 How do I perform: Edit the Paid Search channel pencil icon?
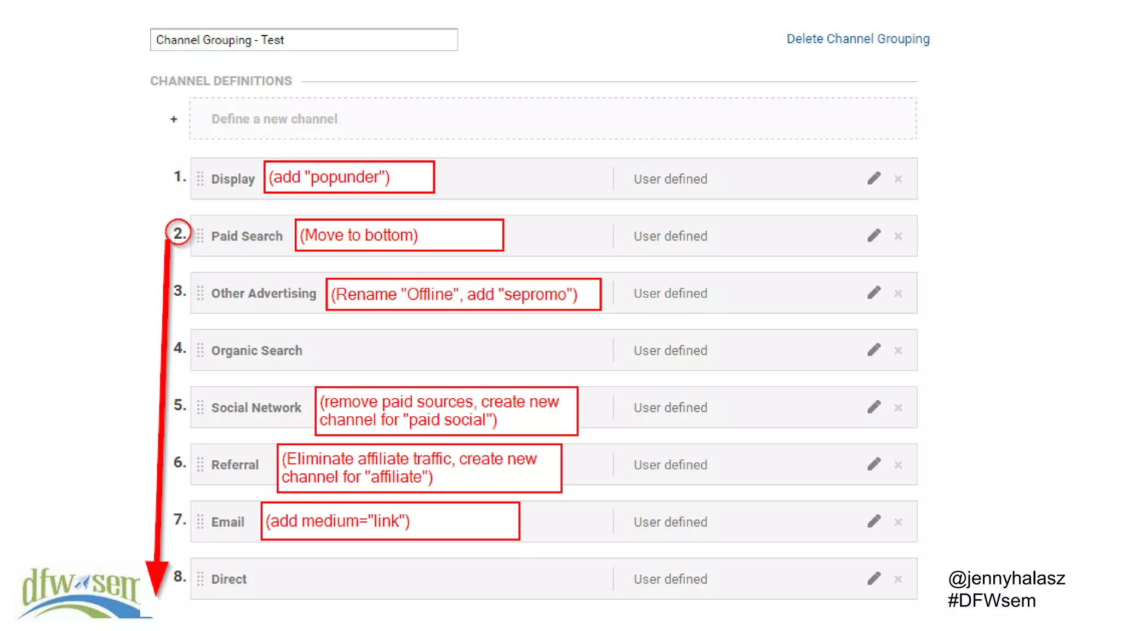pos(874,236)
